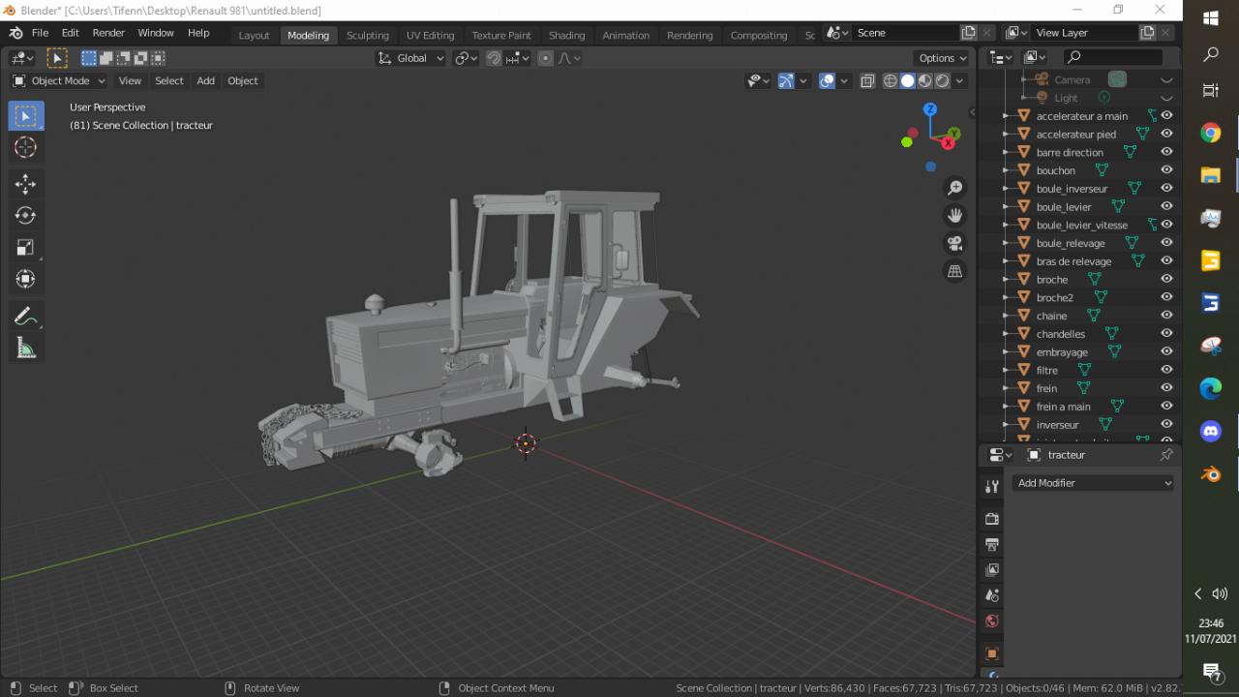Screen dimensions: 1239x697
Task: Click the new scene icon beside Scene
Action: [968, 33]
